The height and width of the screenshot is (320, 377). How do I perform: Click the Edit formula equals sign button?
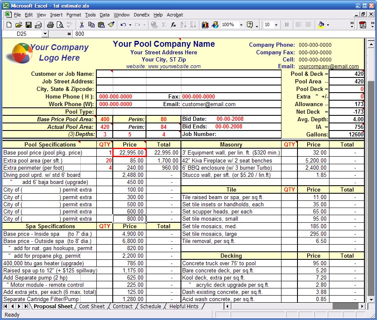pyautogui.click(x=69, y=34)
